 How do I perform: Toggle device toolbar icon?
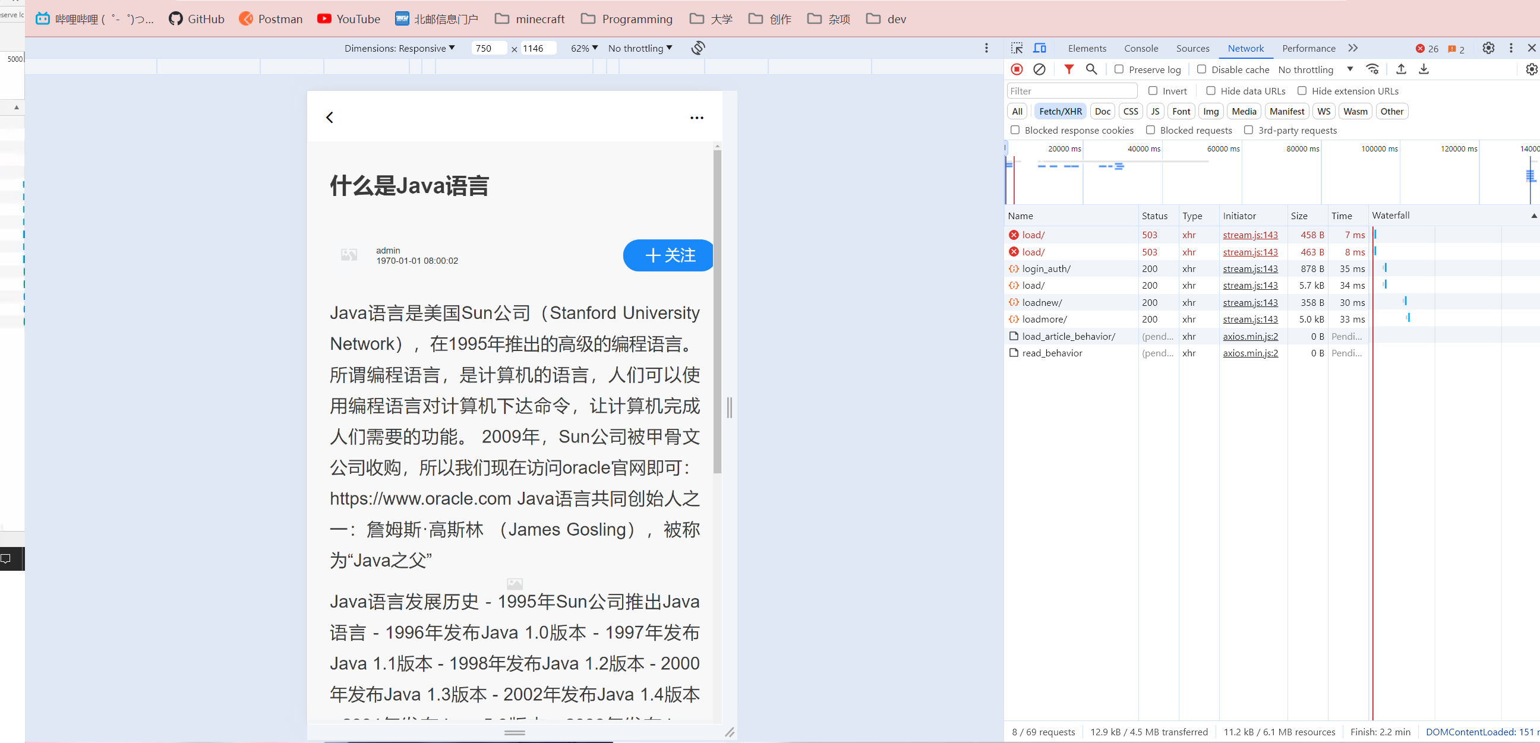pos(1040,48)
